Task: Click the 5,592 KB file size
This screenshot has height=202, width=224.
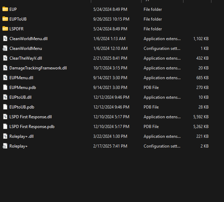Action: coord(201,117)
